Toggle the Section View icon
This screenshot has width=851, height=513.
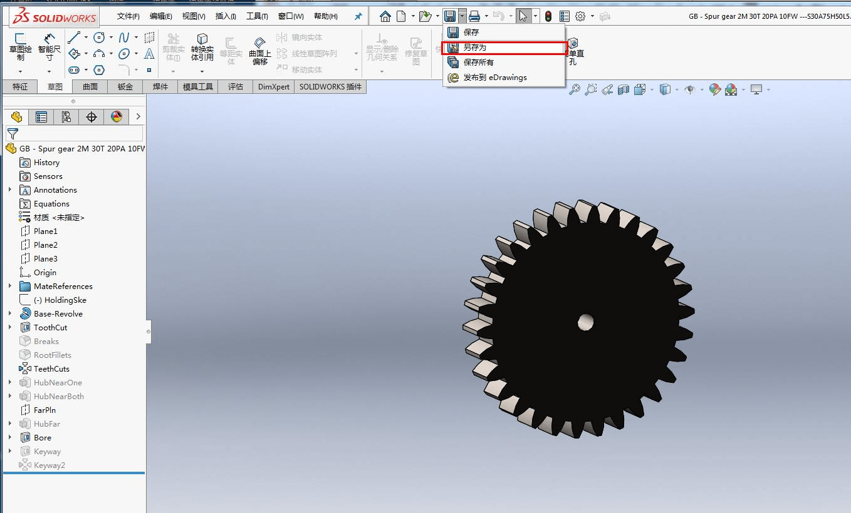624,90
